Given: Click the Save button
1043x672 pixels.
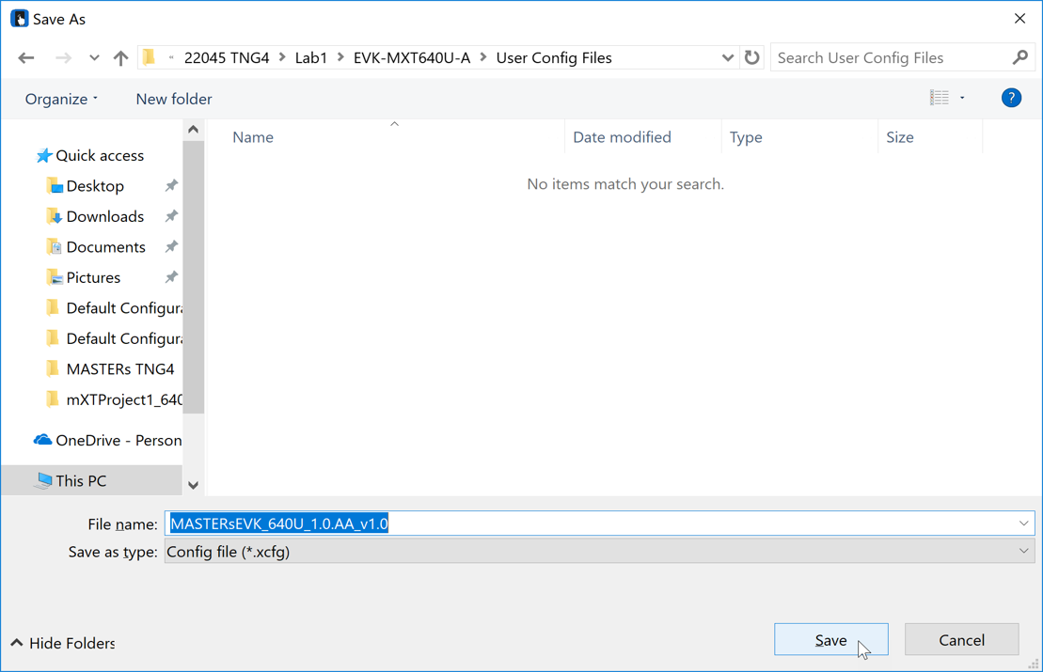Looking at the screenshot, I should 830,640.
